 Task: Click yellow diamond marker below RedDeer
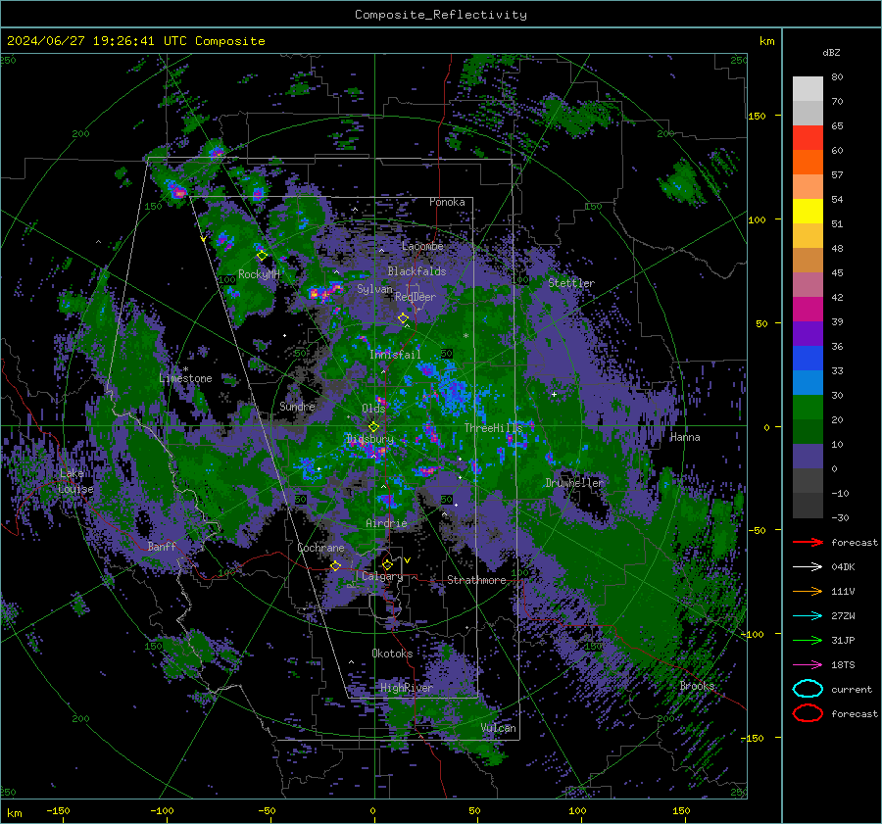coord(403,318)
